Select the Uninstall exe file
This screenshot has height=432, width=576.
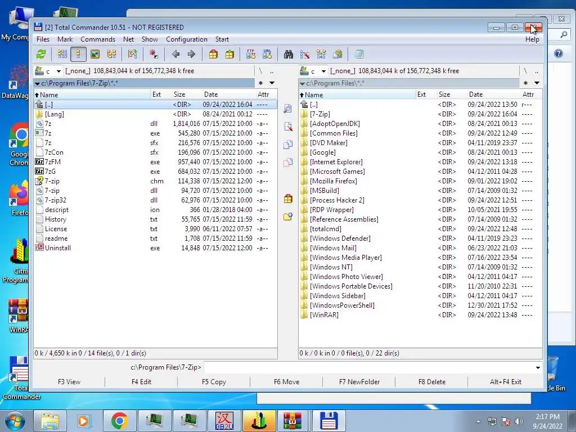[155, 248]
